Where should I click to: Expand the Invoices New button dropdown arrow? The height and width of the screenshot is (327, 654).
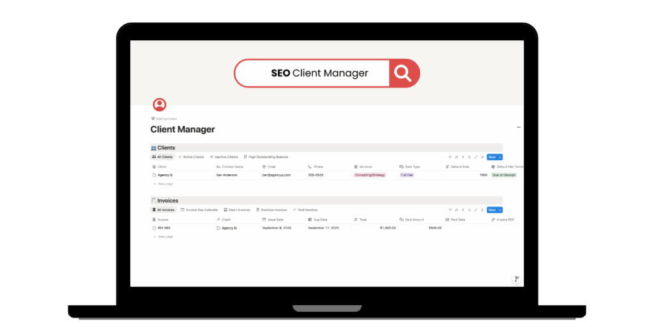tap(499, 210)
